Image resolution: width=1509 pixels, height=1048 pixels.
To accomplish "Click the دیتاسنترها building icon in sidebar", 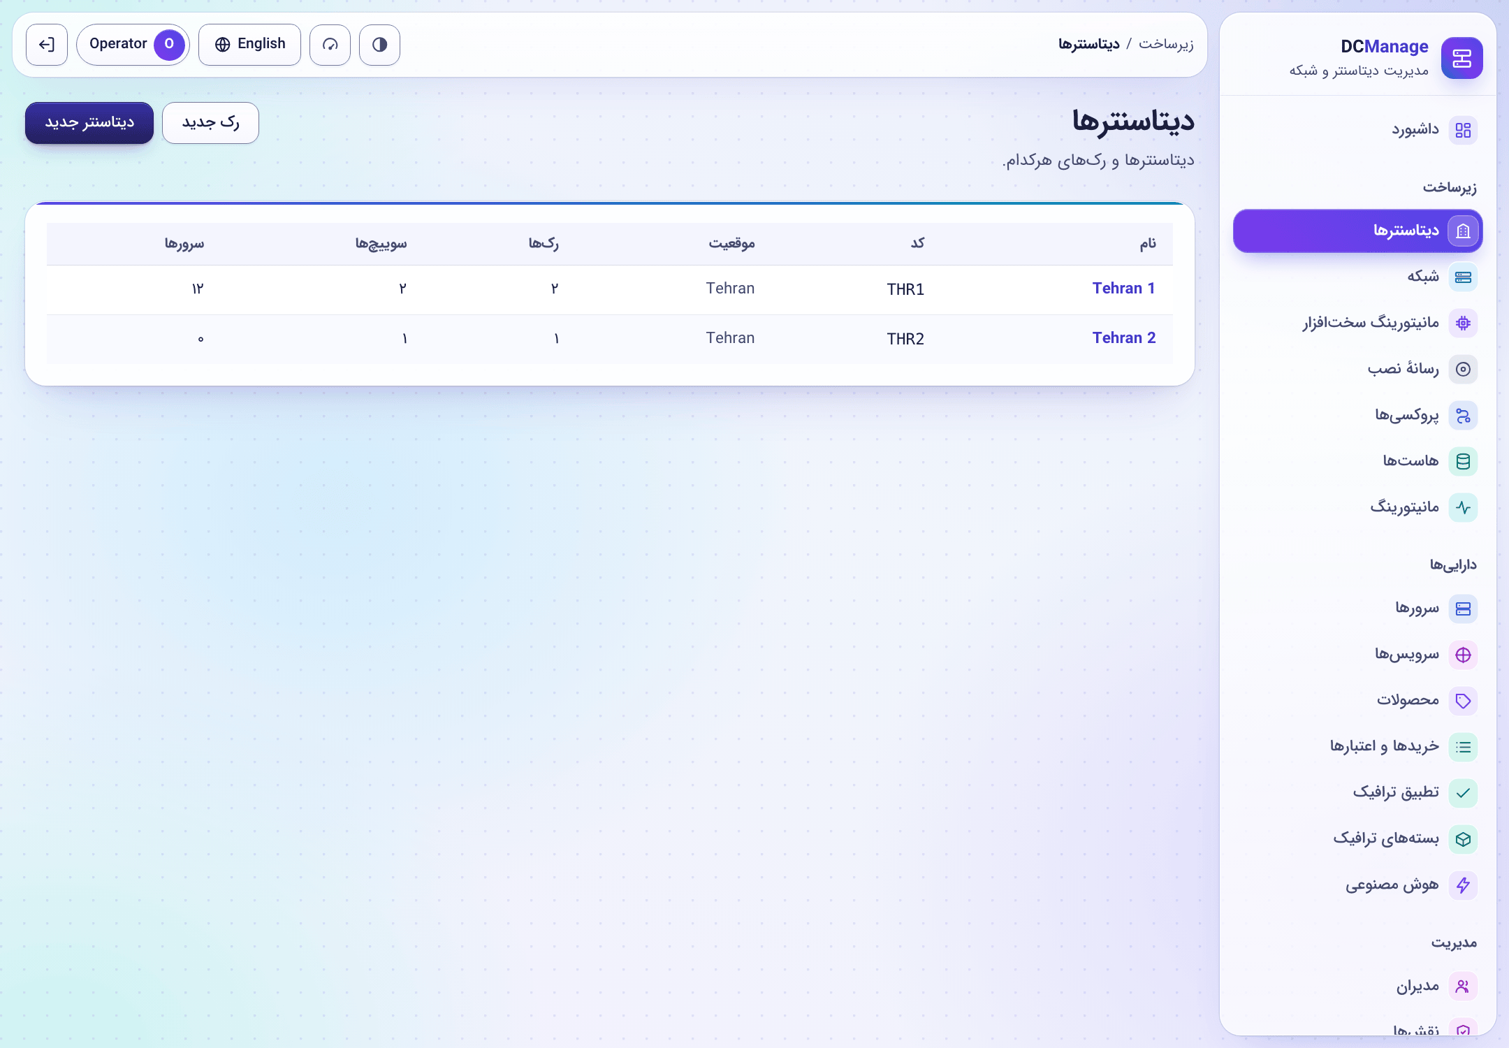I will coord(1463,231).
